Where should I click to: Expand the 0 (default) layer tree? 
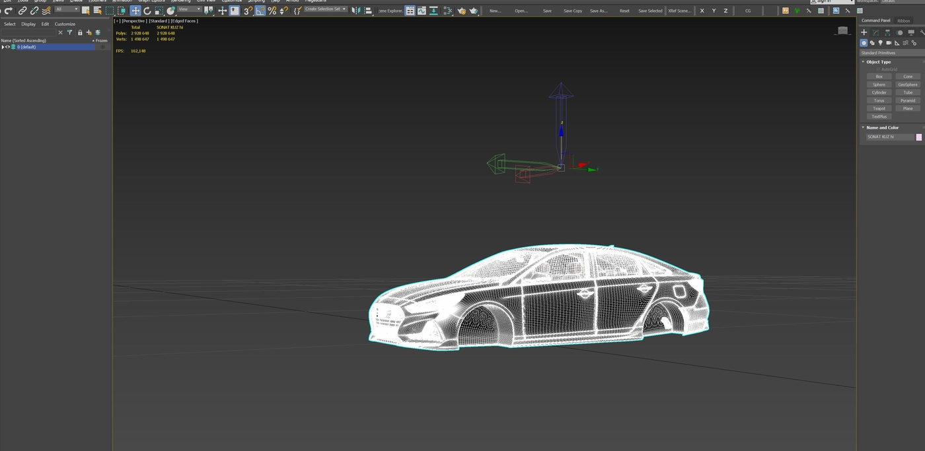coord(3,47)
